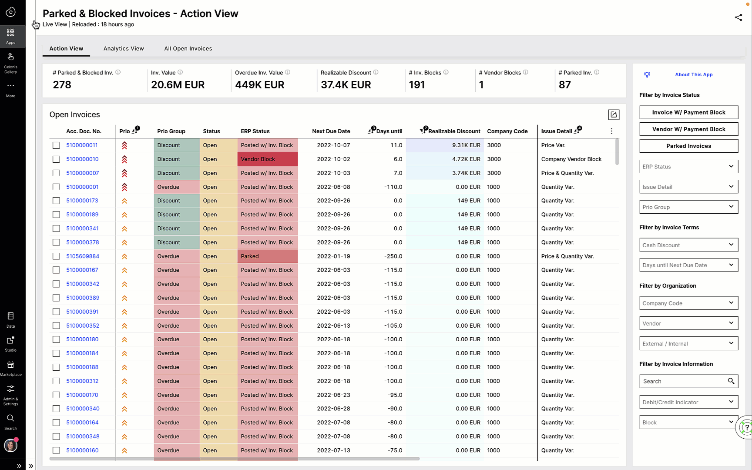752x470 pixels.
Task: Open the ERP Status dropdown
Action: [x=688, y=167]
